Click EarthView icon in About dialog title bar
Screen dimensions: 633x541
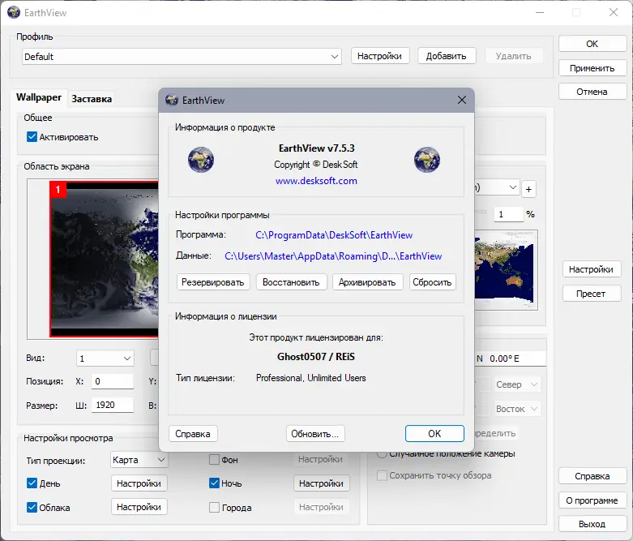(x=172, y=100)
